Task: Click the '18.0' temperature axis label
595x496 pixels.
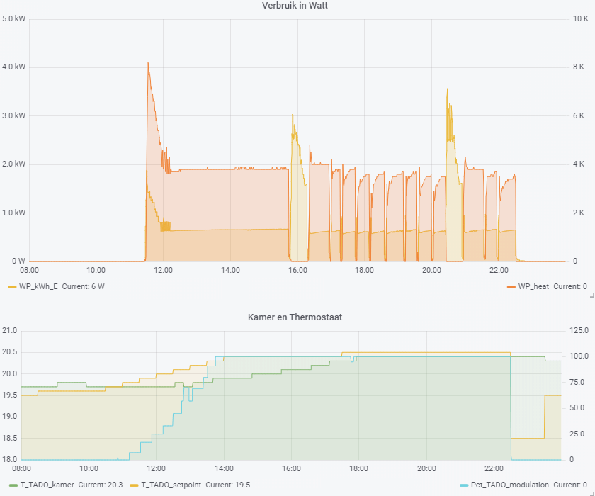Action: 9,460
